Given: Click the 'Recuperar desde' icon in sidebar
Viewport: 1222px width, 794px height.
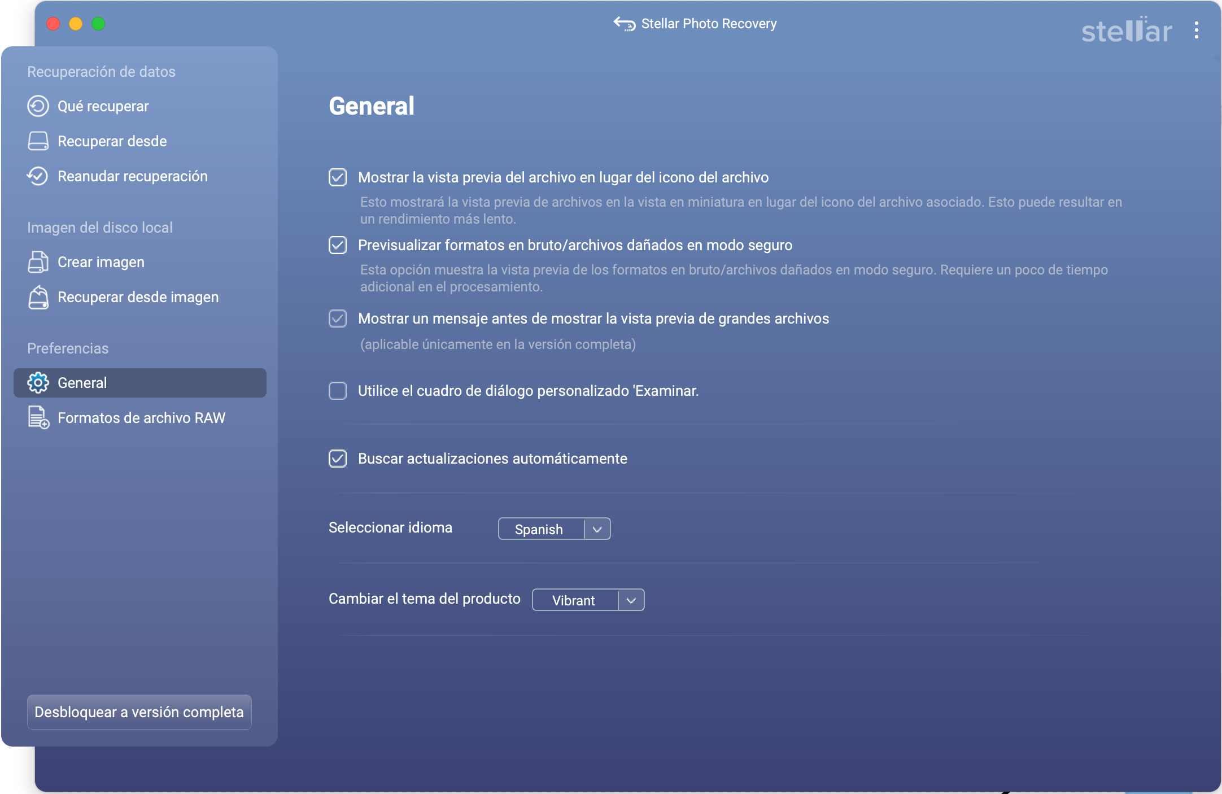Looking at the screenshot, I should click(37, 141).
